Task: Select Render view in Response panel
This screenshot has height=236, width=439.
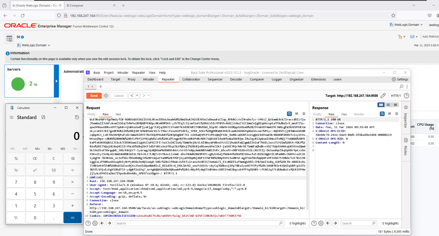Action: (359, 114)
